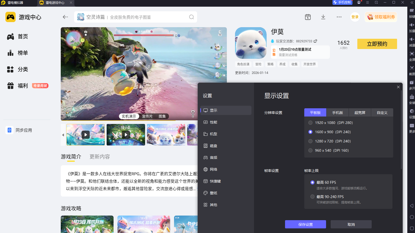
Task: Open the 机型 settings section
Action: (x=226, y=134)
